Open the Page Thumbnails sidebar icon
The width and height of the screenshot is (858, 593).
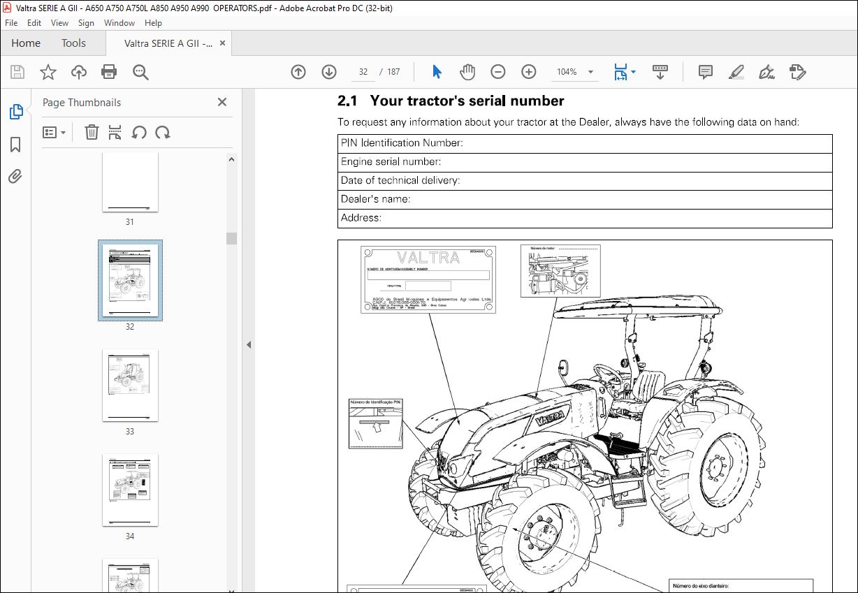15,111
